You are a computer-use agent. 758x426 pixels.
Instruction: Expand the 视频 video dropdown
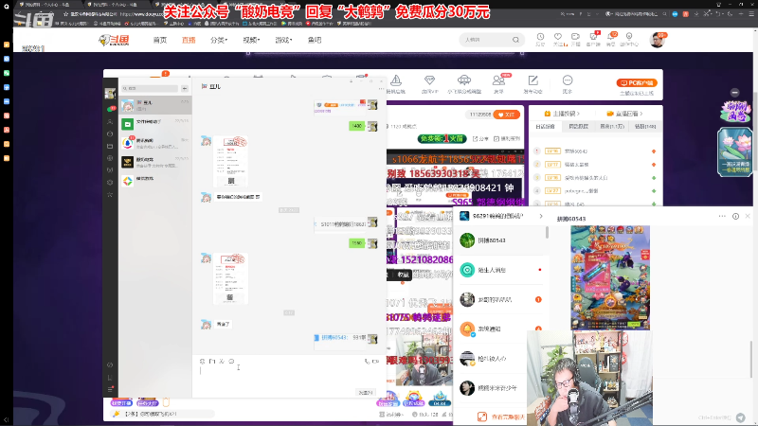click(x=251, y=40)
